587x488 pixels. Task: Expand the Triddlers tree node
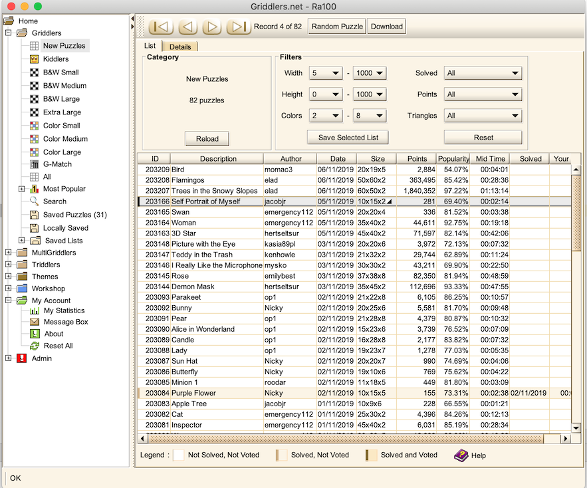pos(8,265)
